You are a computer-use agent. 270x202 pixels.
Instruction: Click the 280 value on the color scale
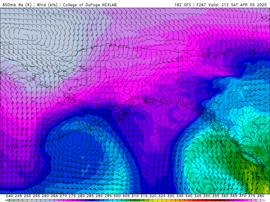tap(81, 196)
